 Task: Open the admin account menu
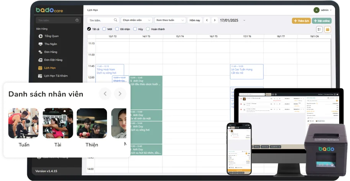tap(323, 10)
